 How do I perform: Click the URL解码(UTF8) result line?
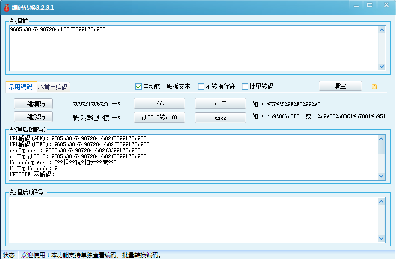click(x=80, y=144)
